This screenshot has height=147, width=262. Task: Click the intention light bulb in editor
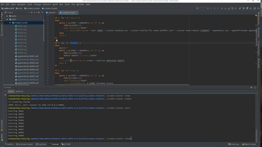[x=57, y=40]
